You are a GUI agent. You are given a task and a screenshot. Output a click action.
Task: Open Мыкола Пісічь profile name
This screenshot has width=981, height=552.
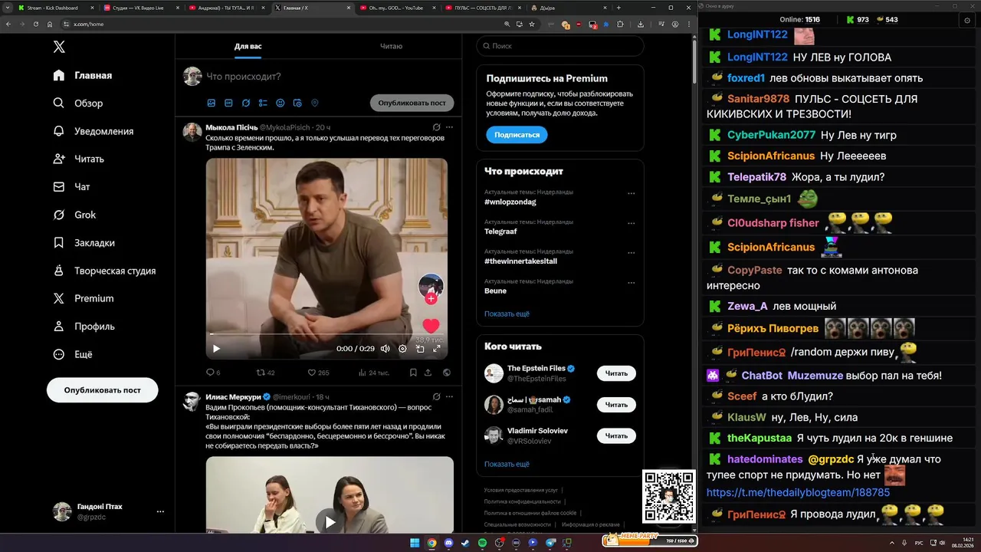pyautogui.click(x=231, y=127)
